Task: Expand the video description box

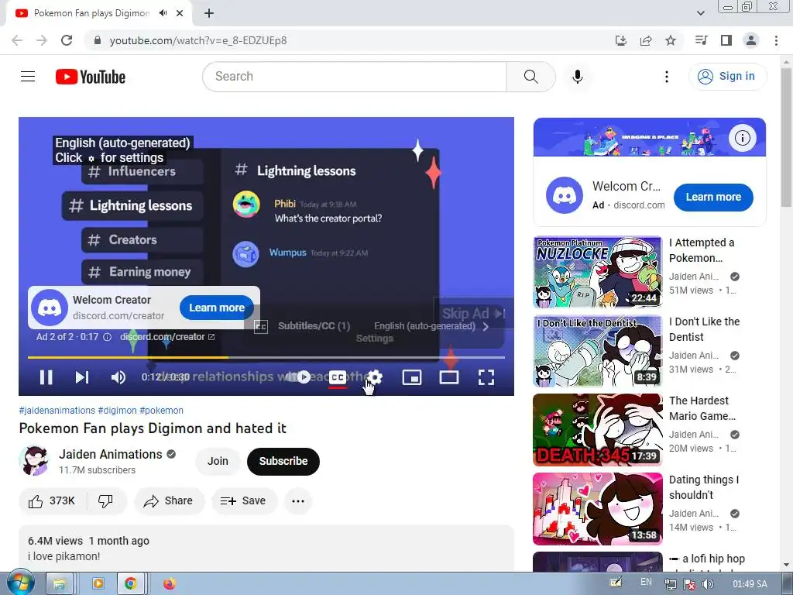Action: click(x=266, y=549)
